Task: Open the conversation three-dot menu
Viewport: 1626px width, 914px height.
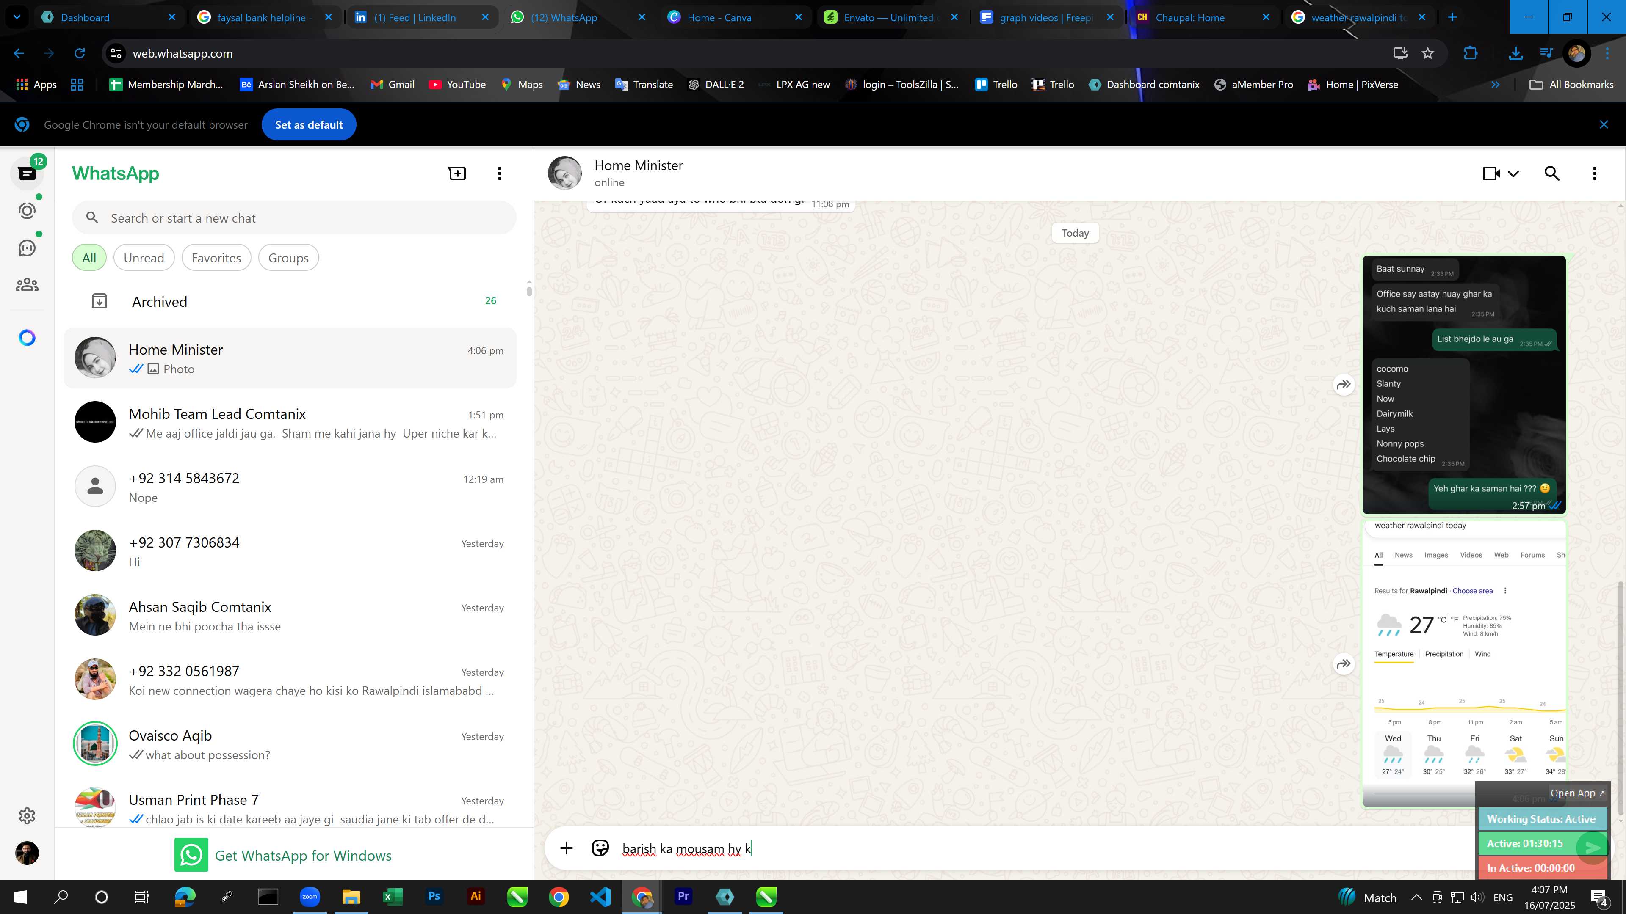Action: coord(1594,173)
